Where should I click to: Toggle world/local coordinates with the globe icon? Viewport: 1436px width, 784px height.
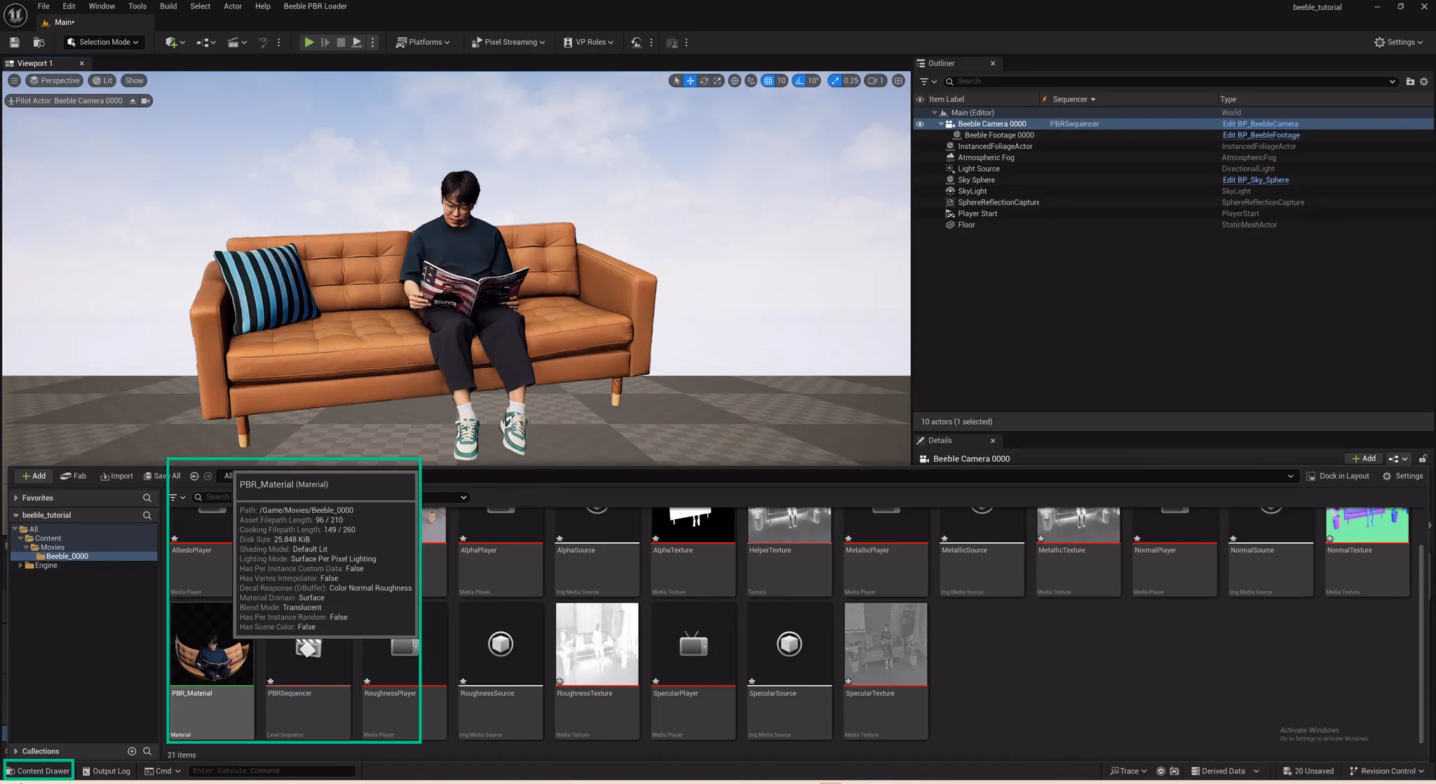[734, 81]
